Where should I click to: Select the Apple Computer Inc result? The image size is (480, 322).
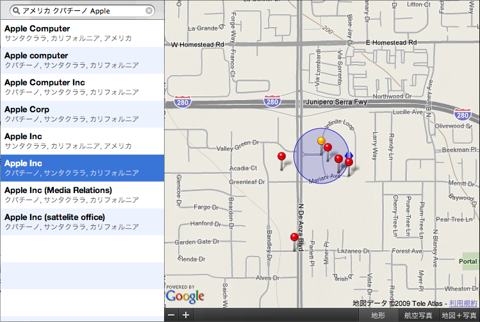pos(82,87)
